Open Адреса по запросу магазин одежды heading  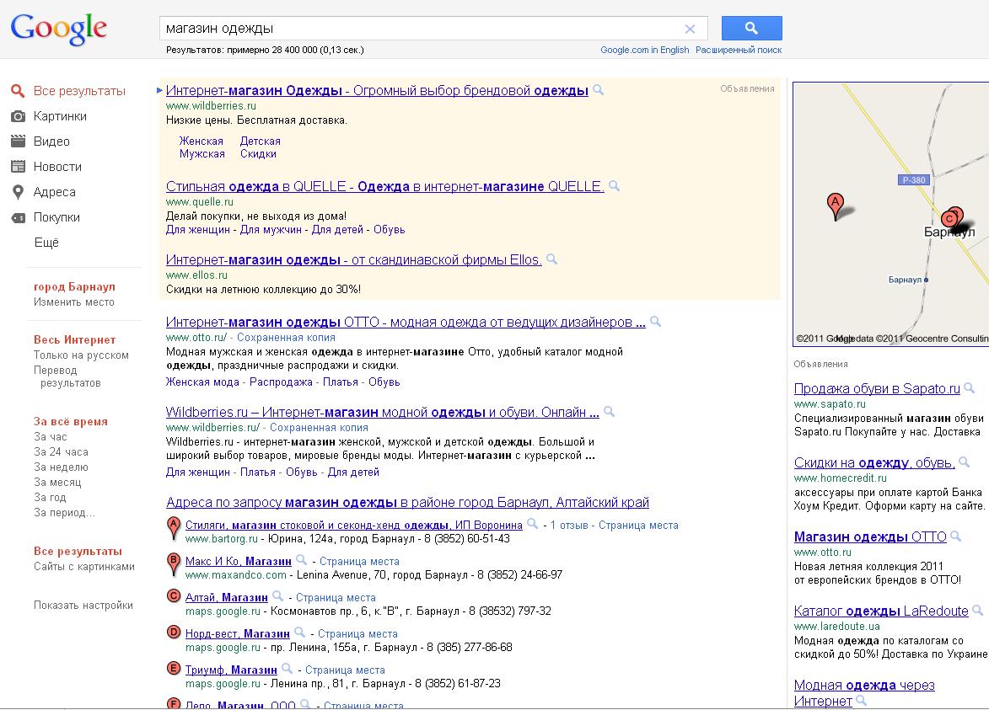pos(407,503)
